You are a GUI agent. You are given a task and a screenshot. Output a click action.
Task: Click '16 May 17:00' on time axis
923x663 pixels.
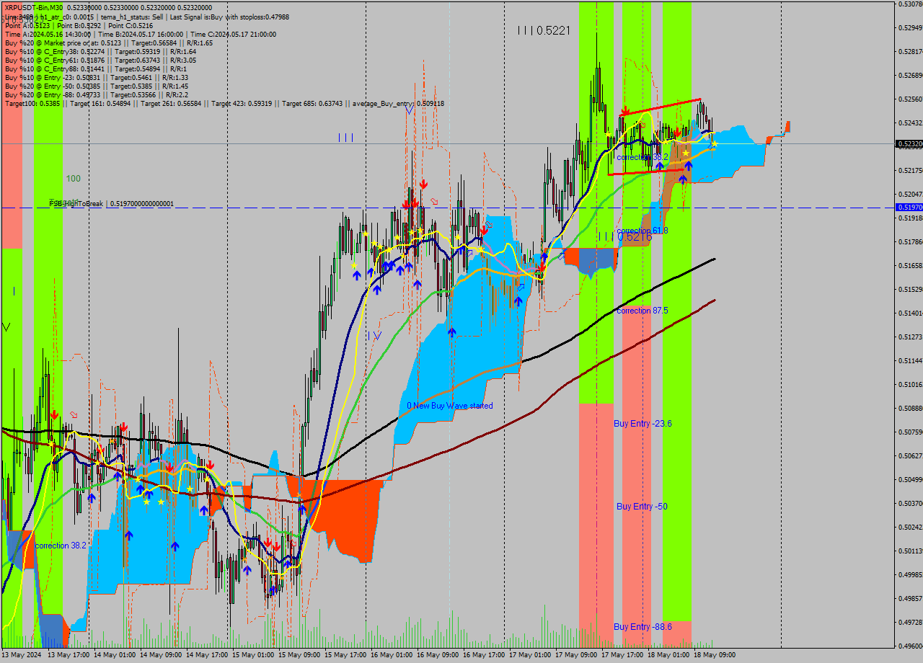484,656
